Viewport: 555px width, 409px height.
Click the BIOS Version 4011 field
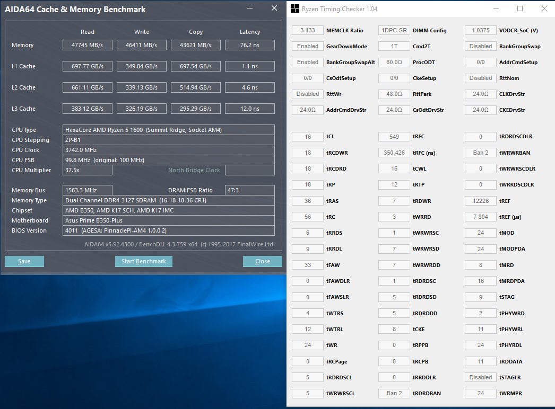(169, 230)
